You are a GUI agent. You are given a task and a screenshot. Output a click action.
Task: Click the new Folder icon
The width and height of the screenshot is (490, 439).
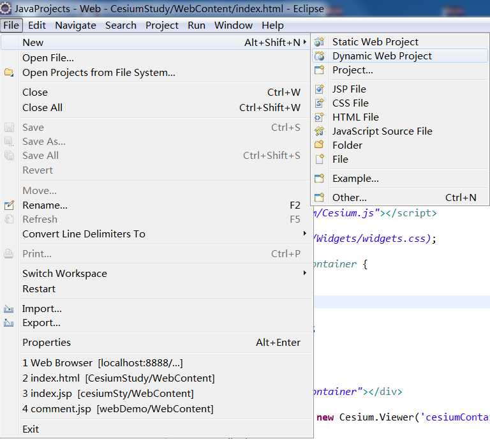point(319,145)
